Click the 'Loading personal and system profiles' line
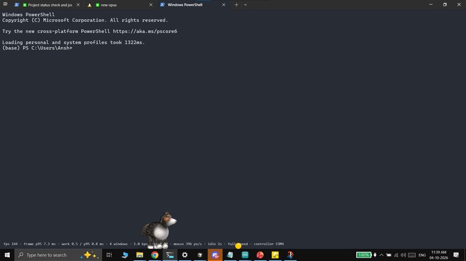The width and height of the screenshot is (466, 261). tap(73, 43)
